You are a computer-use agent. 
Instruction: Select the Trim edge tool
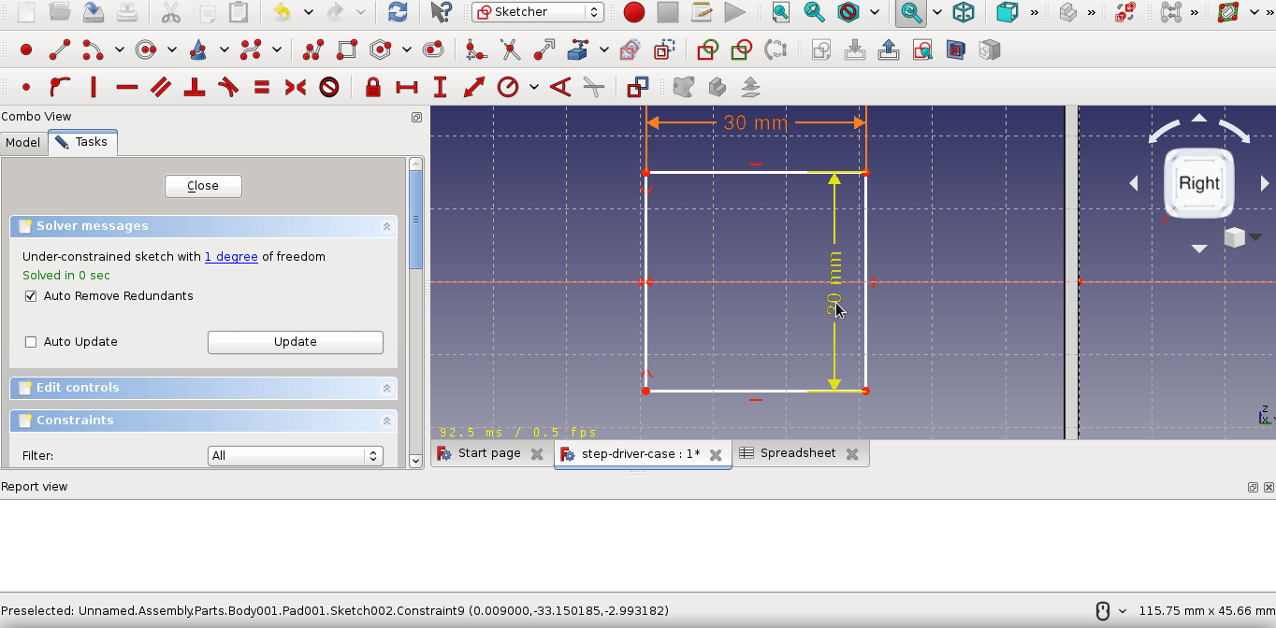[510, 50]
